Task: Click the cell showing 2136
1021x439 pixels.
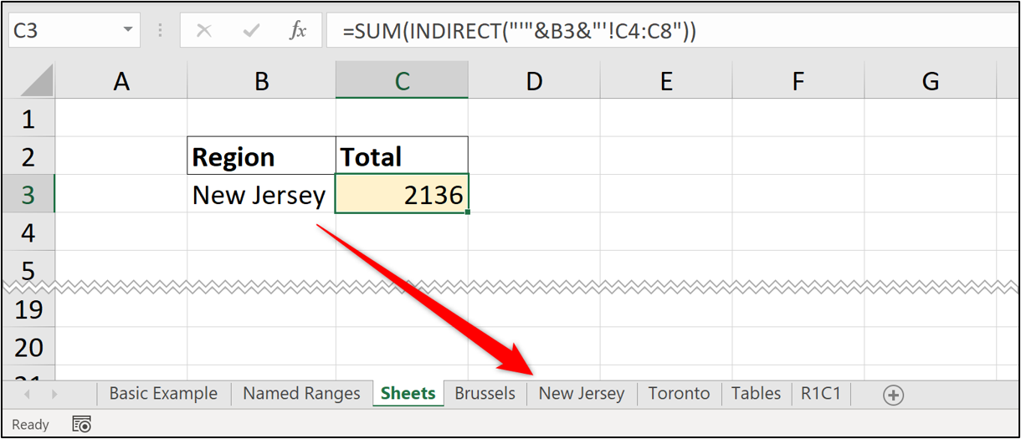Action: [x=403, y=194]
